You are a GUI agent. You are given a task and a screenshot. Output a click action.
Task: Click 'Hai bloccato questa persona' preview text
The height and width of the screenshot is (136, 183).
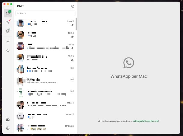[x=41, y=82]
